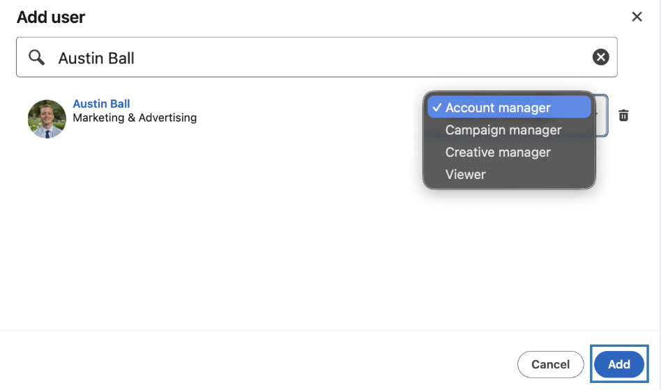Cancel adding the user
The height and width of the screenshot is (390, 661).
coord(550,364)
